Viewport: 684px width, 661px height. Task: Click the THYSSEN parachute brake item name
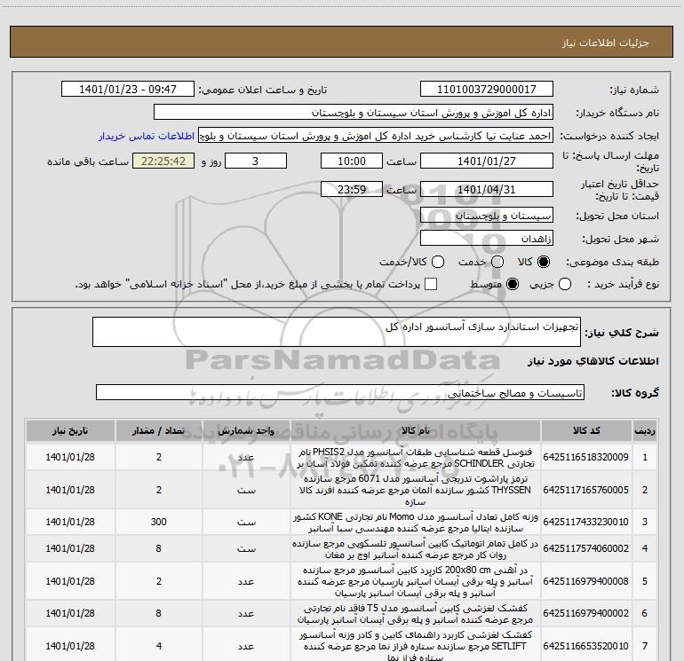pos(416,490)
